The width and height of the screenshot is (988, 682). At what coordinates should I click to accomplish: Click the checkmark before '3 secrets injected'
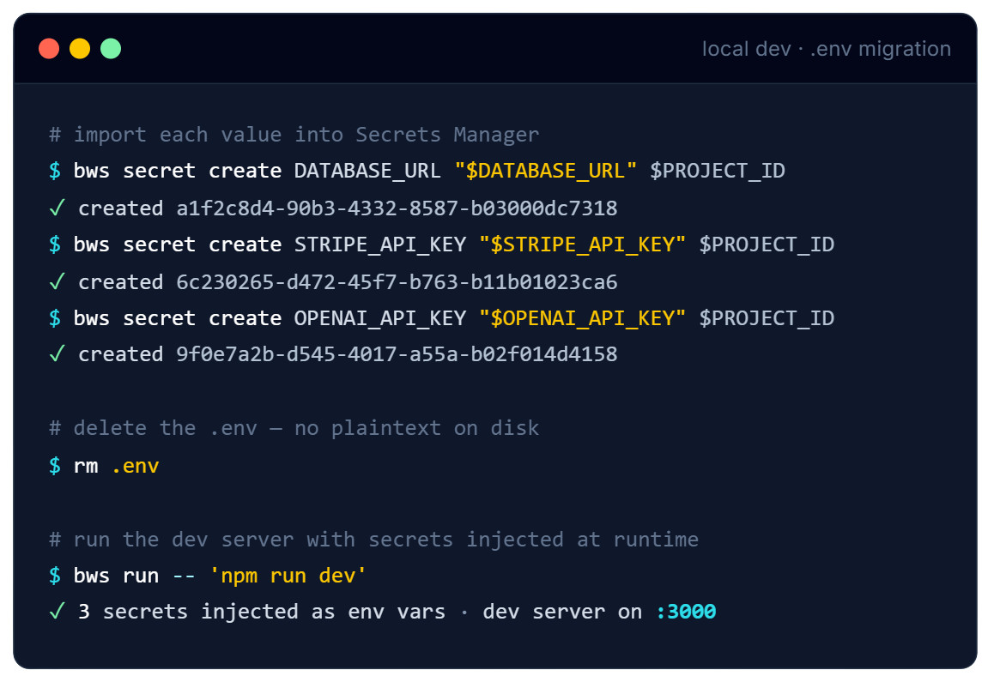(x=57, y=611)
